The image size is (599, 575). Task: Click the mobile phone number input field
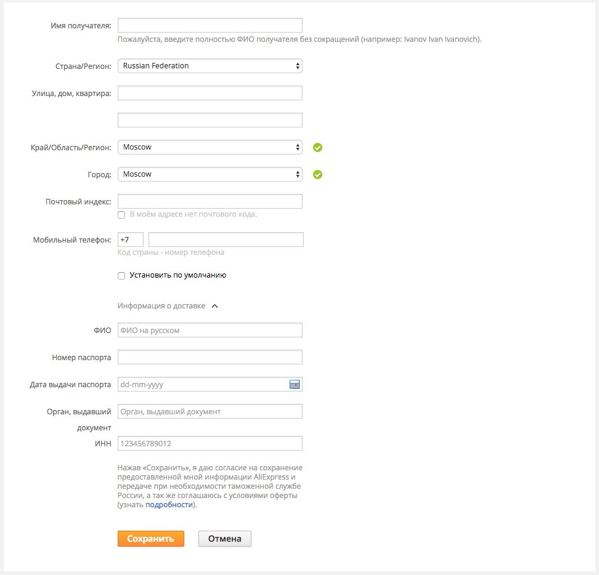click(x=226, y=239)
